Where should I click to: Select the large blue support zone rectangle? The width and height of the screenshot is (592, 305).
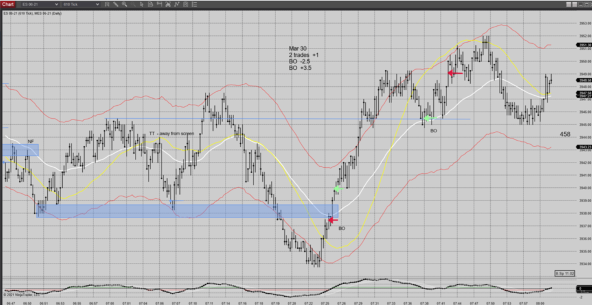point(178,211)
